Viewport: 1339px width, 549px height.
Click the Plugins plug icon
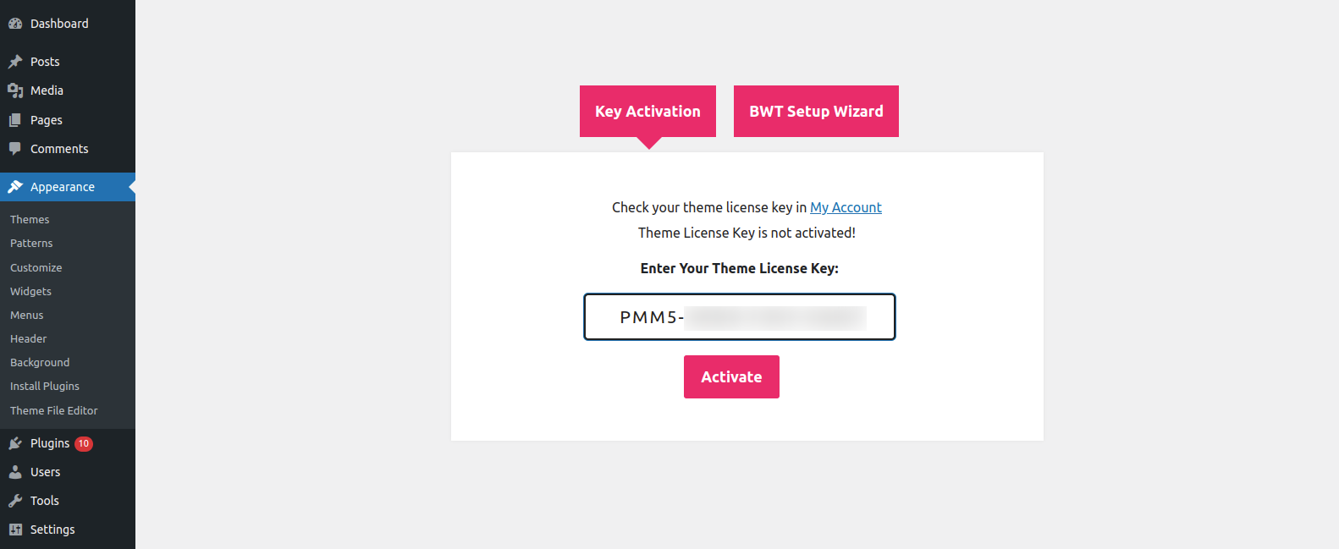[x=15, y=443]
